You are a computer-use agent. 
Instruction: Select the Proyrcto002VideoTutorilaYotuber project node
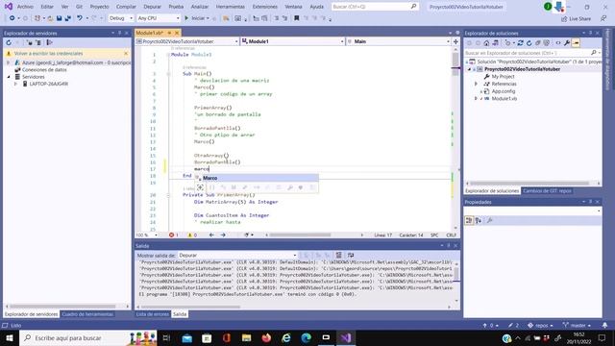pyautogui.click(x=522, y=69)
